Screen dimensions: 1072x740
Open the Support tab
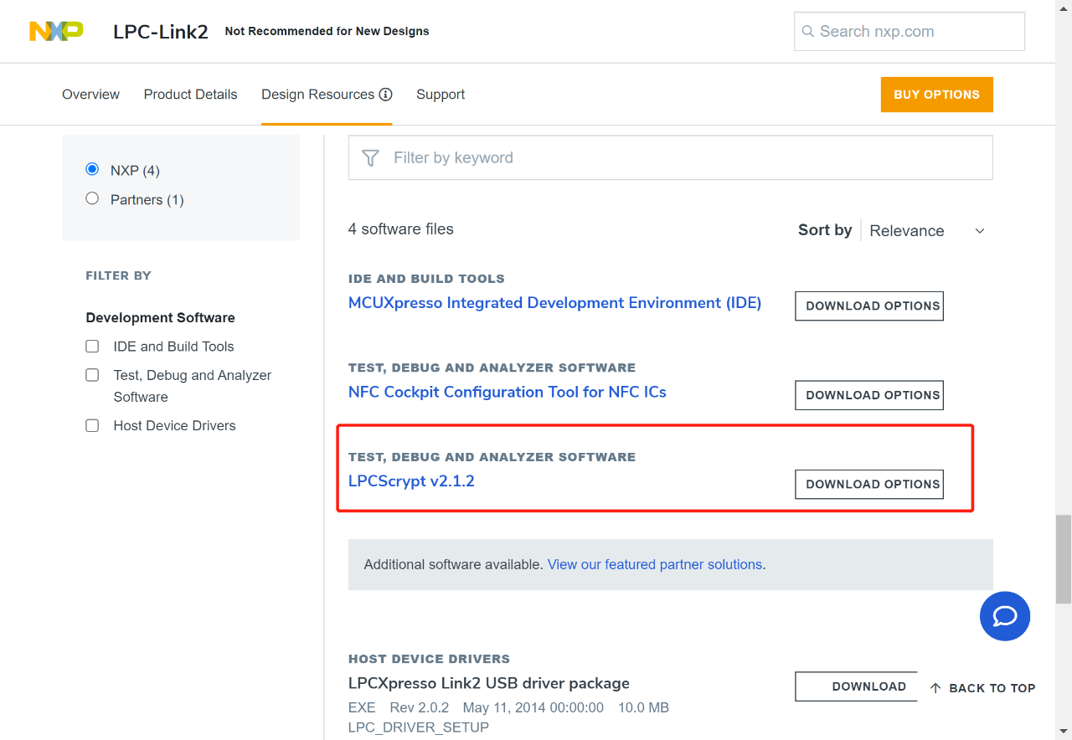point(441,95)
